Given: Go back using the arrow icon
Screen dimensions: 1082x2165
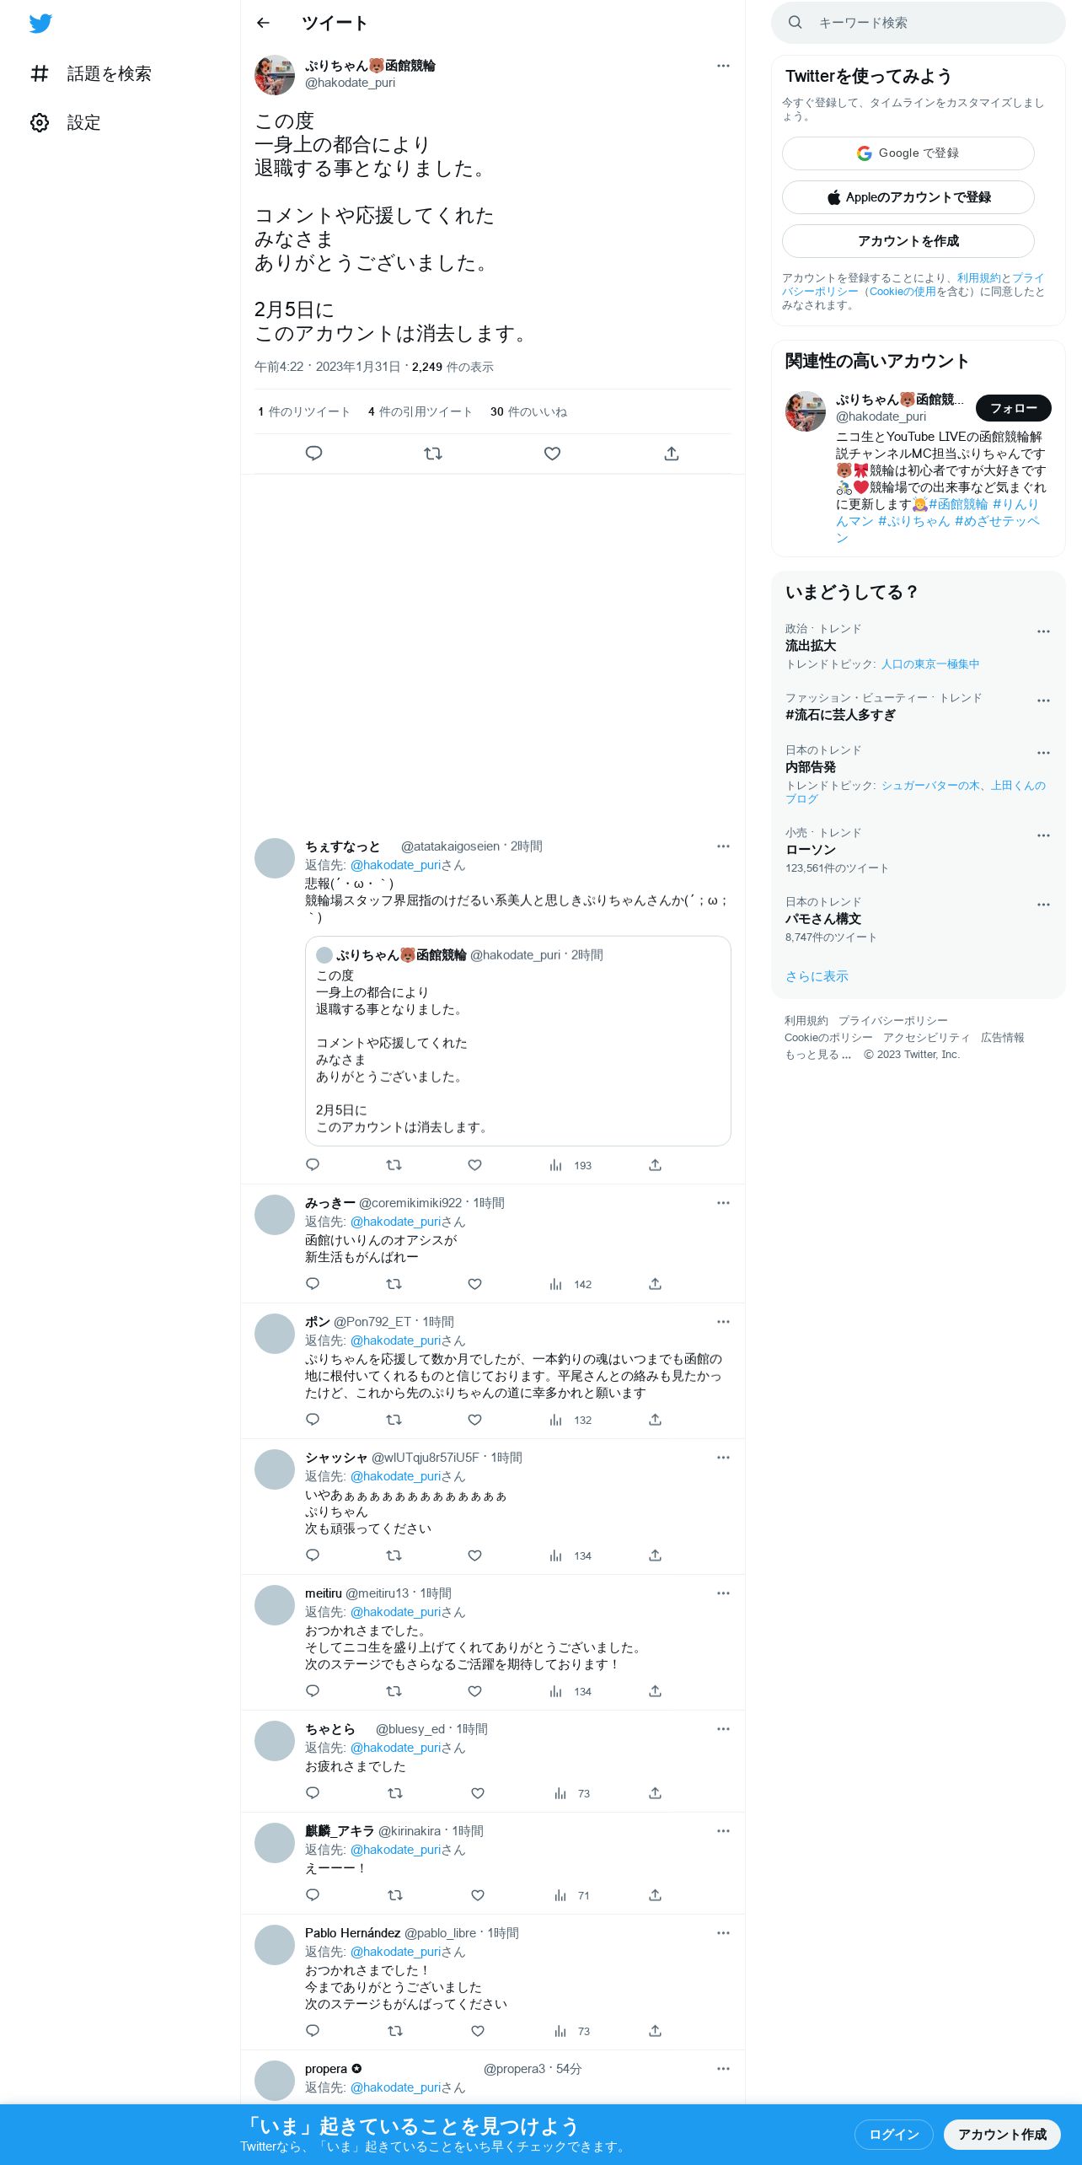Looking at the screenshot, I should pos(263,23).
